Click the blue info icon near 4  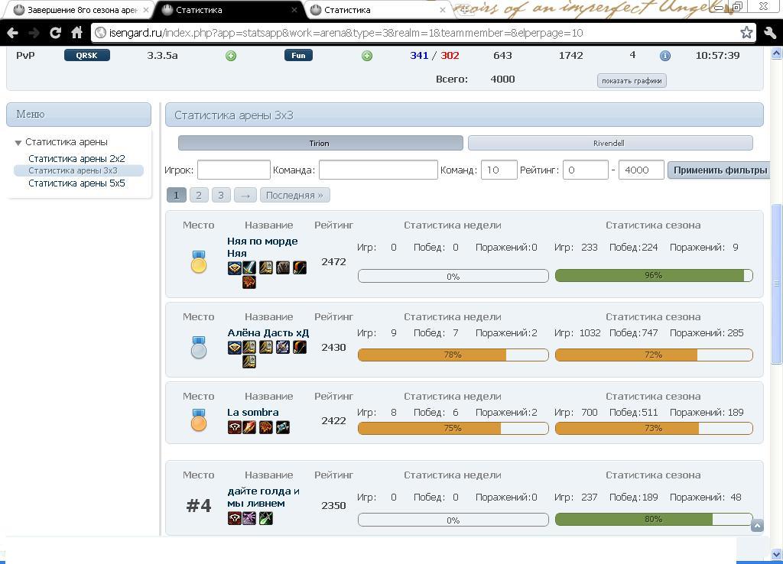pyautogui.click(x=665, y=56)
